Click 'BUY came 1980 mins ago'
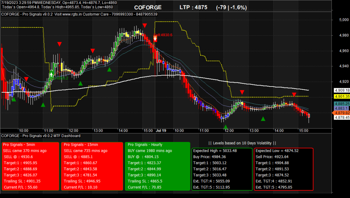350x198 pixels. (150, 151)
